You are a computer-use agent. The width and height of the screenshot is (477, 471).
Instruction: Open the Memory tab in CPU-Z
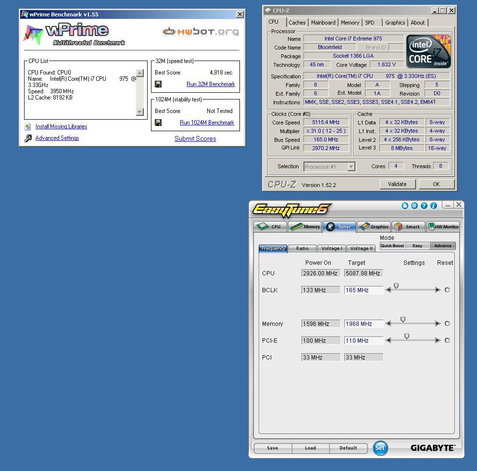click(x=350, y=23)
